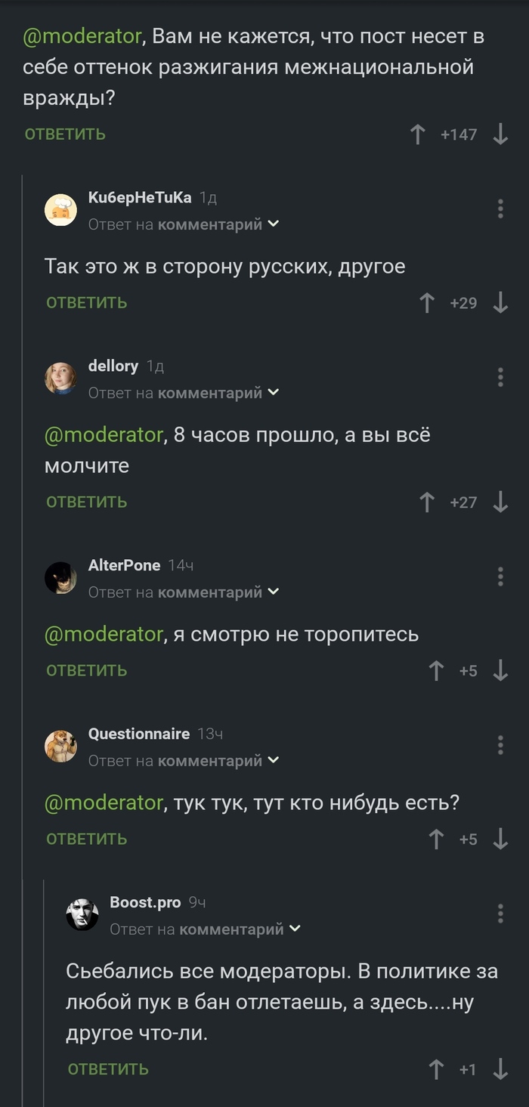
Task: Expand parent comment chevron under dellory
Action: [x=274, y=392]
